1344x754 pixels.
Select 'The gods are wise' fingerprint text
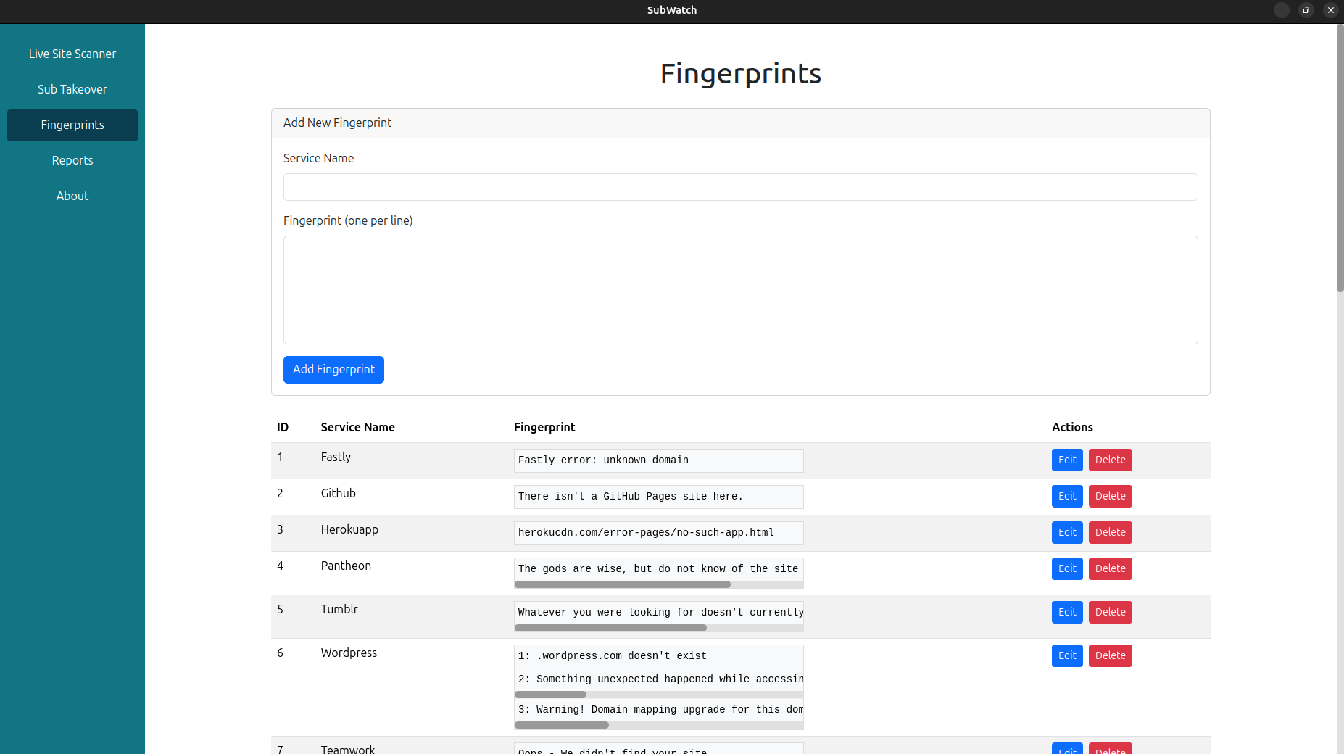[658, 568]
